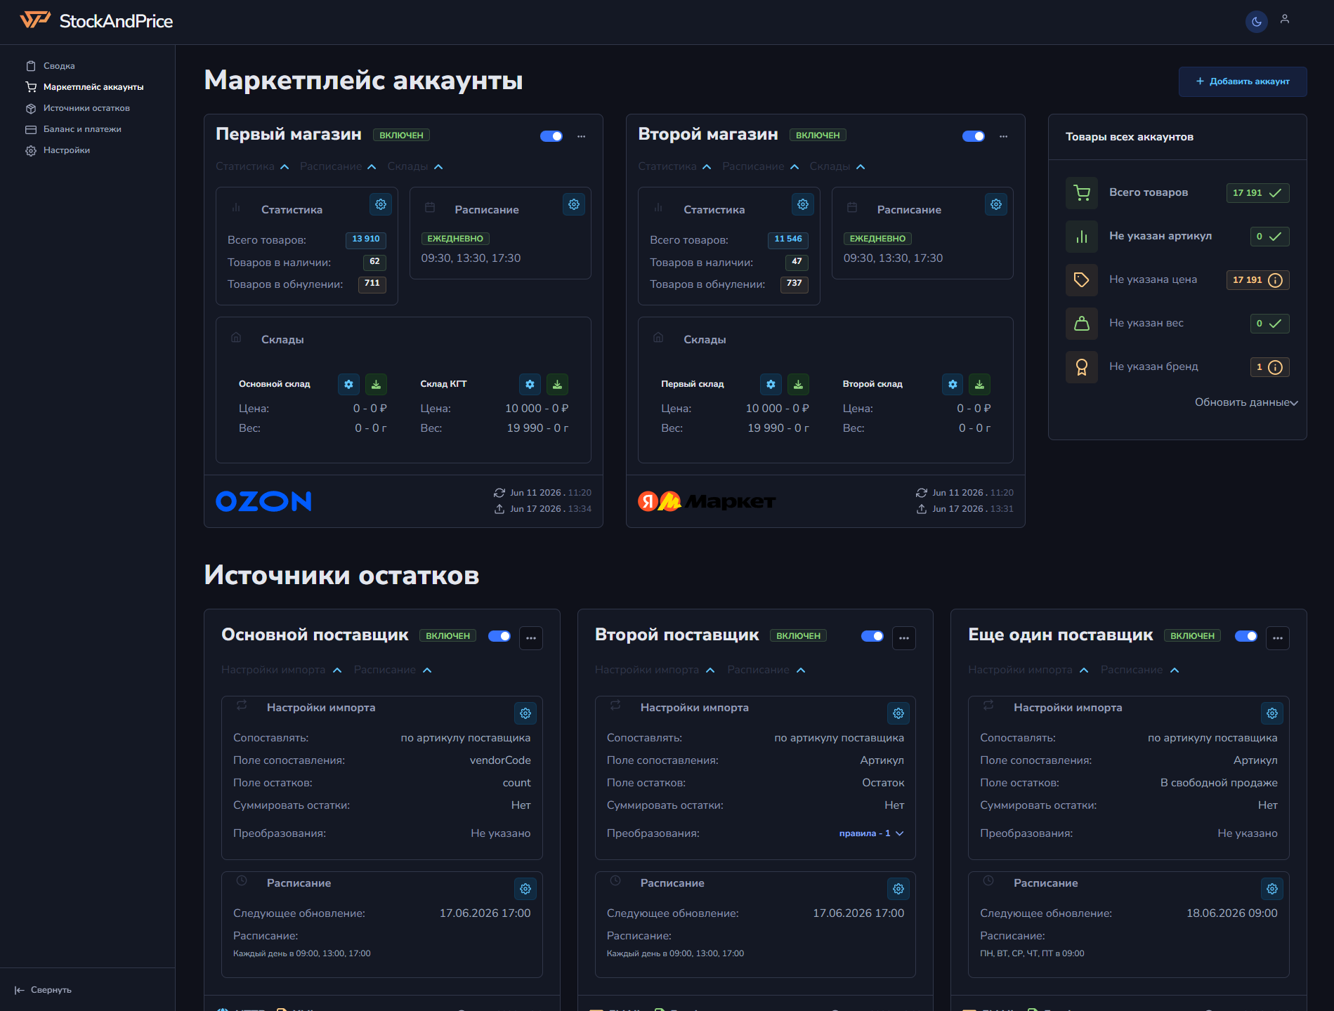
Task: Open three-dots menu for Первый магазин
Action: point(581,136)
